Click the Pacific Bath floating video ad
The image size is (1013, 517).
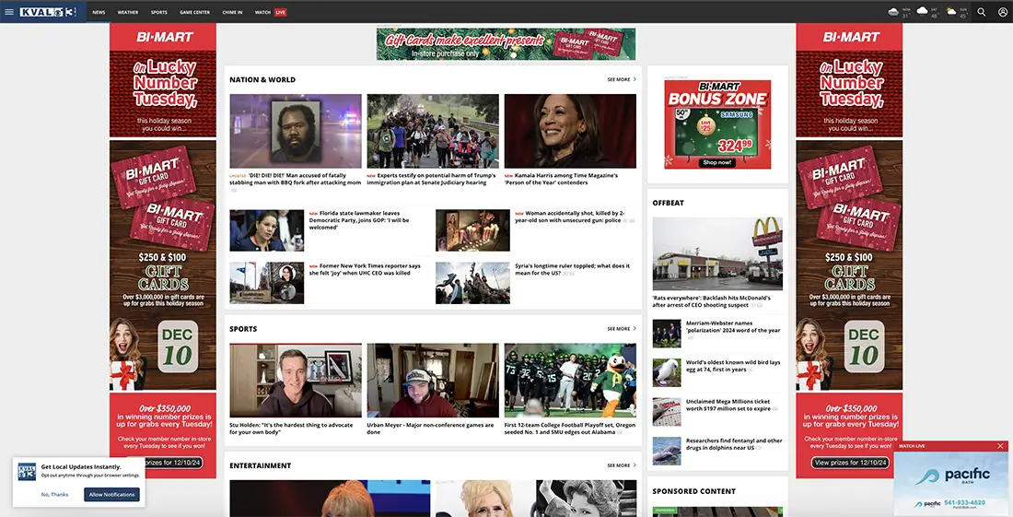(951, 484)
